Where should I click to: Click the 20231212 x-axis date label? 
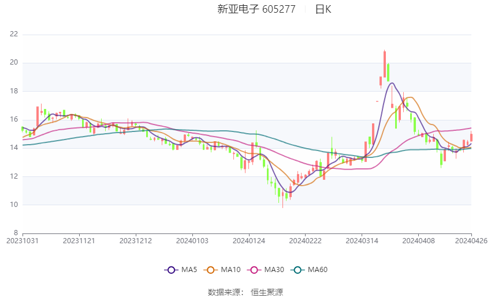136,241
